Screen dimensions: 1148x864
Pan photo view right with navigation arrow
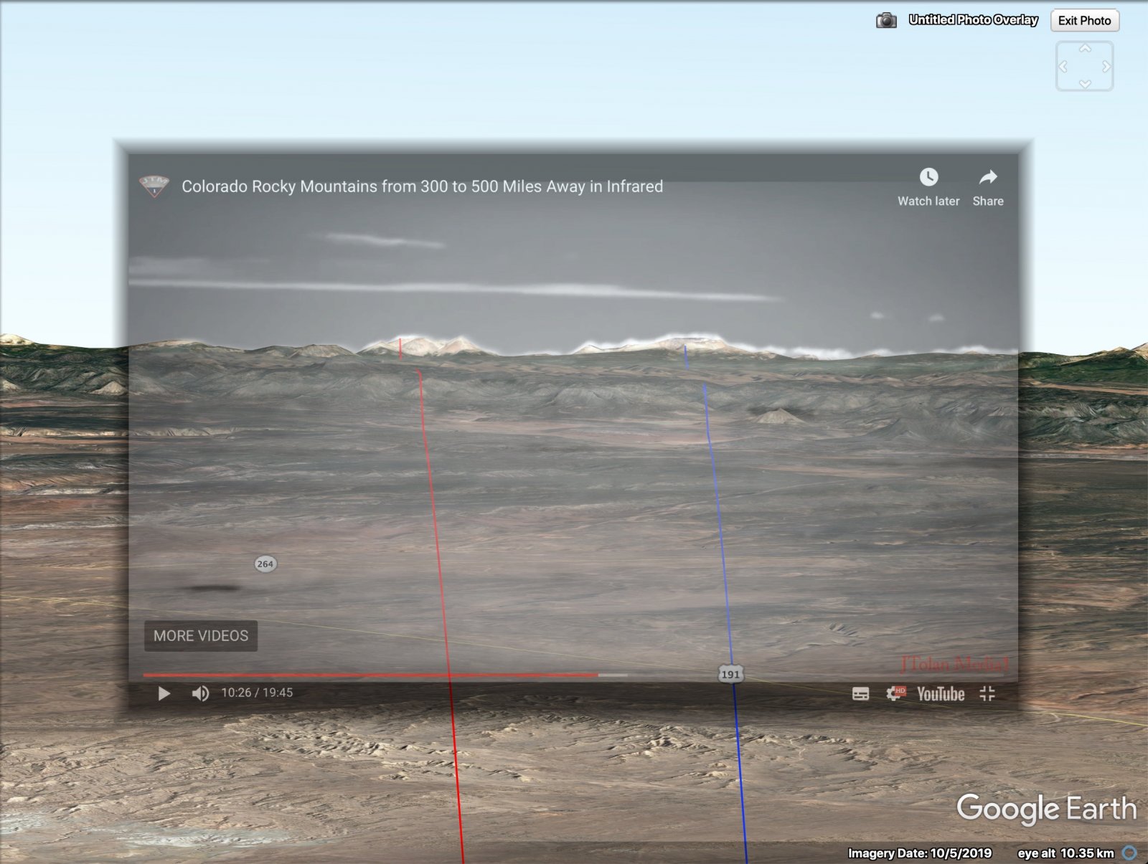(1106, 67)
